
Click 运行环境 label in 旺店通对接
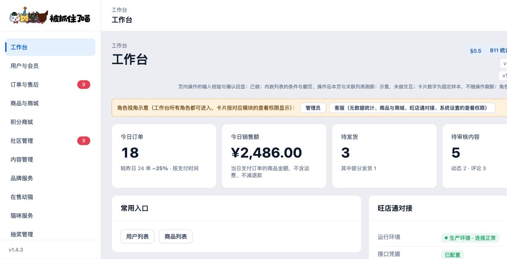(x=389, y=237)
